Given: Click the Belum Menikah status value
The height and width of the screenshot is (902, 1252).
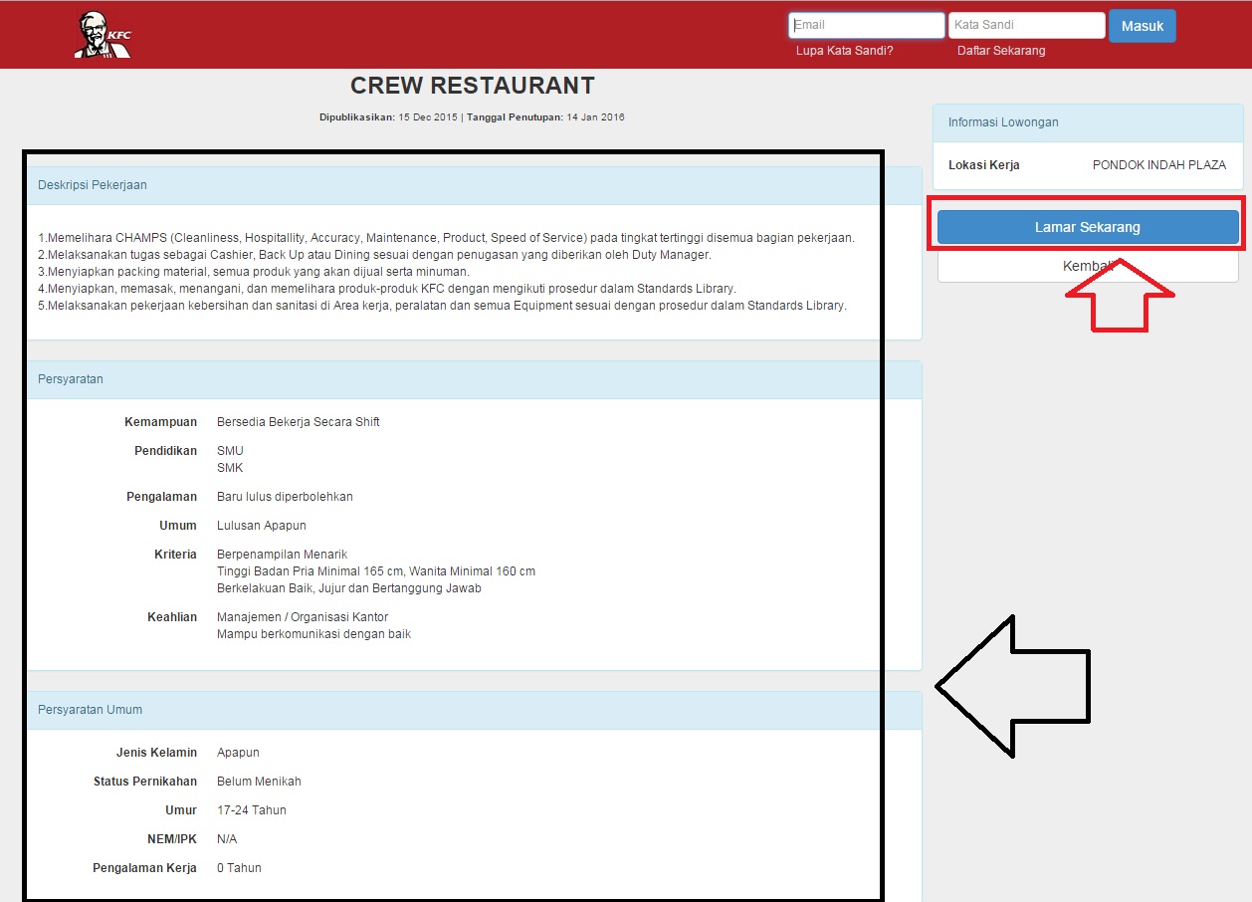Looking at the screenshot, I should coord(259,782).
